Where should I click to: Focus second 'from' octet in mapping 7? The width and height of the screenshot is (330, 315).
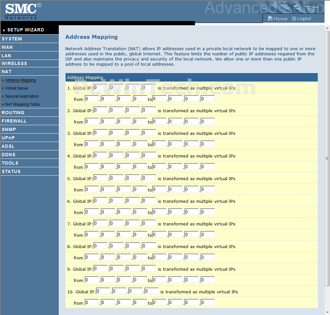[x=108, y=234]
